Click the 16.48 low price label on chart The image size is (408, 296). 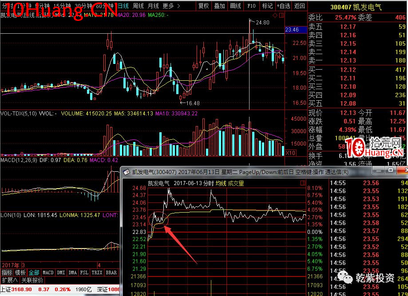[193, 103]
